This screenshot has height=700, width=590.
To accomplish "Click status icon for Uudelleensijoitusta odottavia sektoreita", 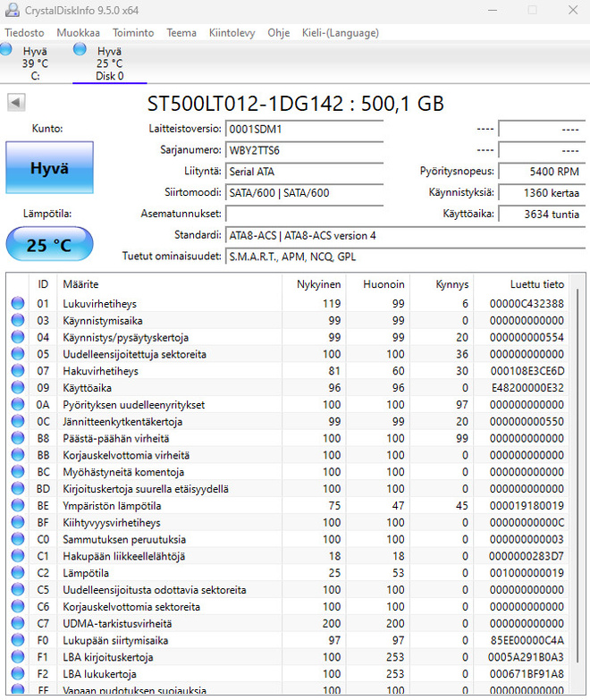I will point(18,590).
